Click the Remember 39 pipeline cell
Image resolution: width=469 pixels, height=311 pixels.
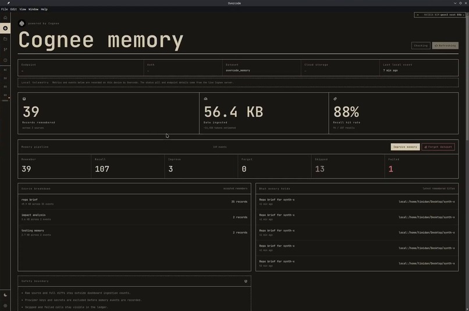[x=55, y=166]
